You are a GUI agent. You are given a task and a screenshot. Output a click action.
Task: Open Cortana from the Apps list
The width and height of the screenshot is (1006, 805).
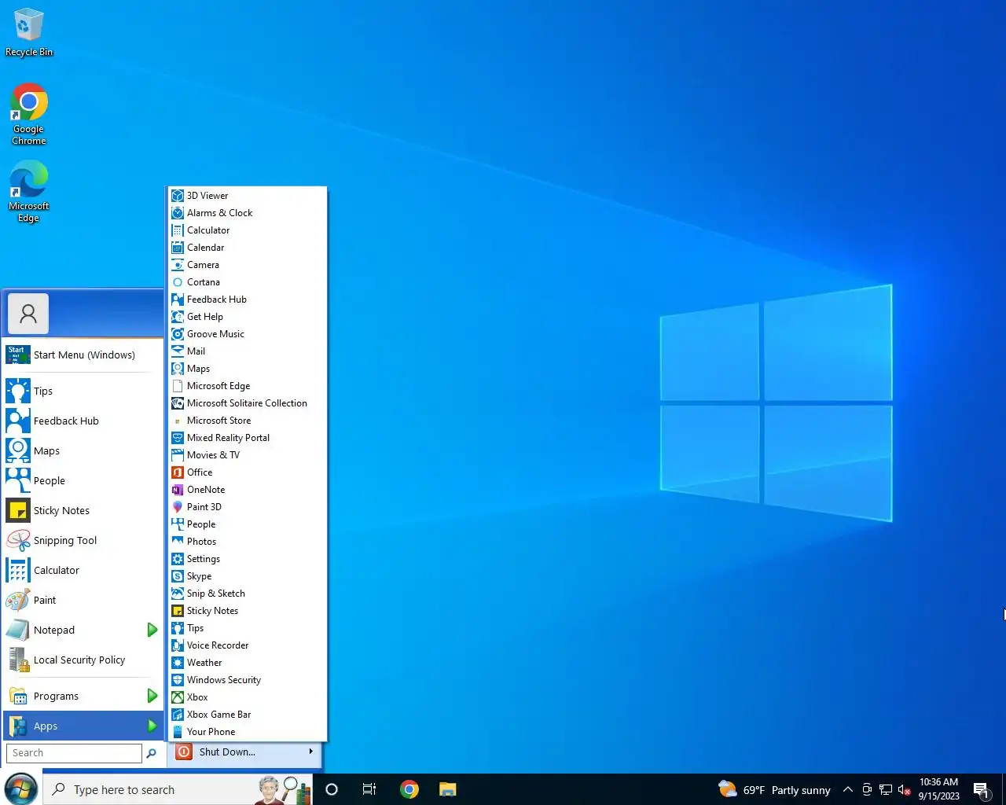click(x=247, y=282)
